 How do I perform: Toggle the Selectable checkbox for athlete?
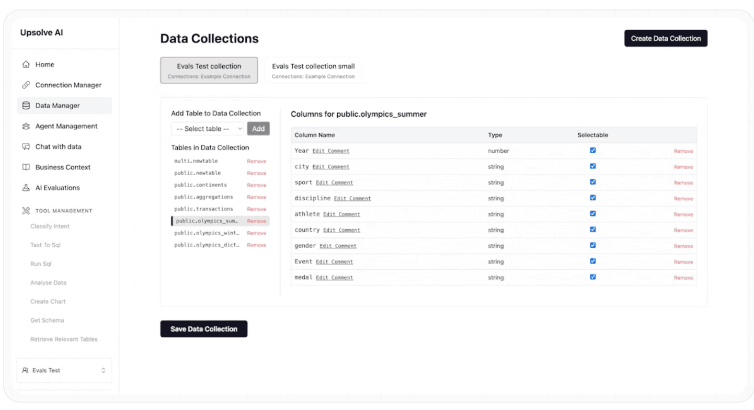(x=592, y=214)
